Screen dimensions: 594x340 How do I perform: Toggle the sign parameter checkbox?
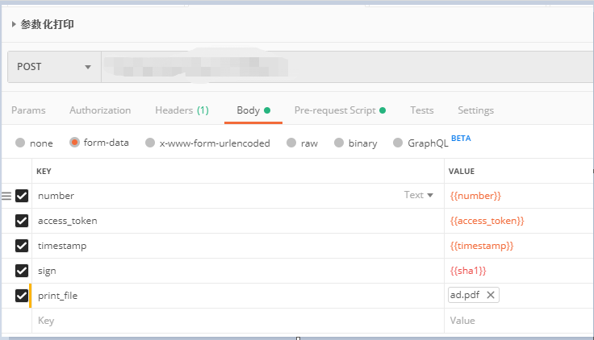pyautogui.click(x=22, y=271)
